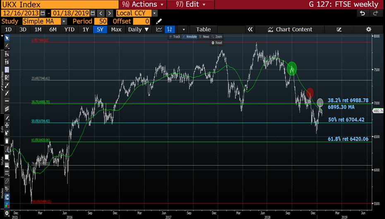Image resolution: width=385 pixels, height=219 pixels.
Task: Select the YTD range tab
Action: (x=69, y=29)
